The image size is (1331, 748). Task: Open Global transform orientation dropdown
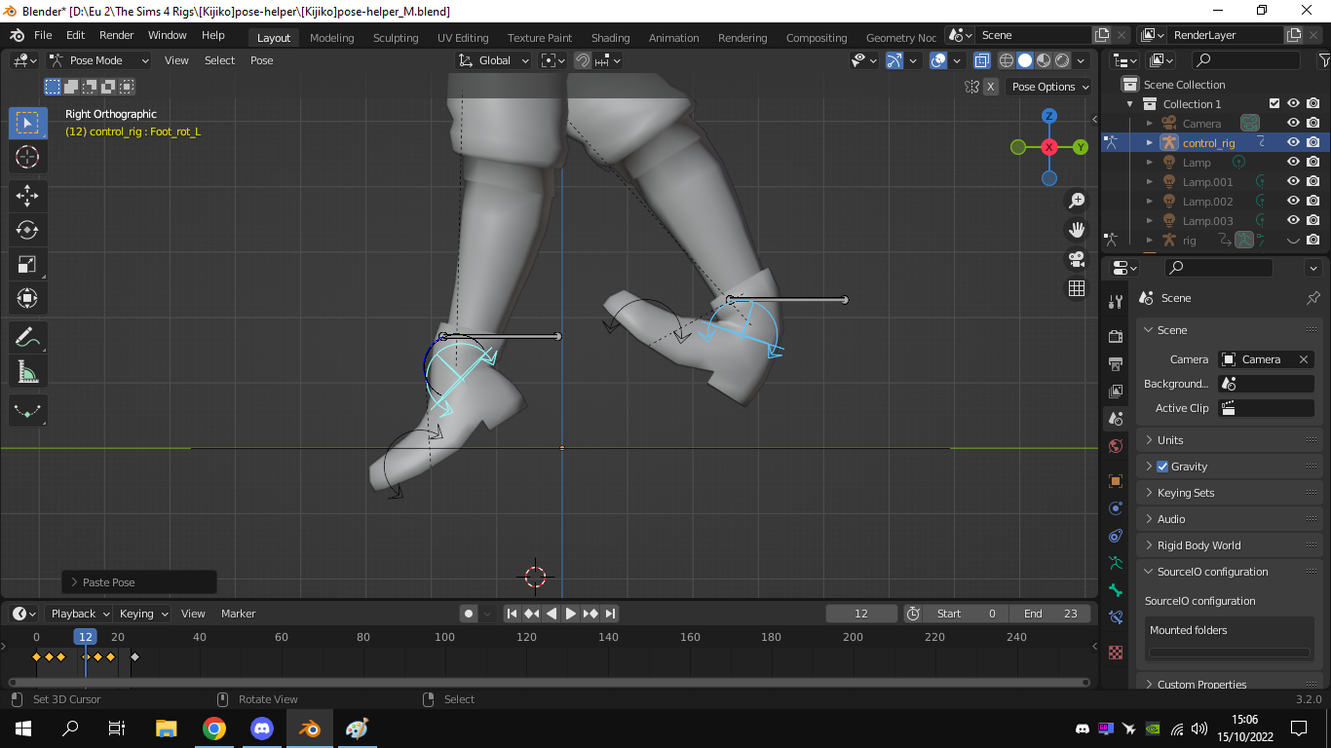[494, 60]
